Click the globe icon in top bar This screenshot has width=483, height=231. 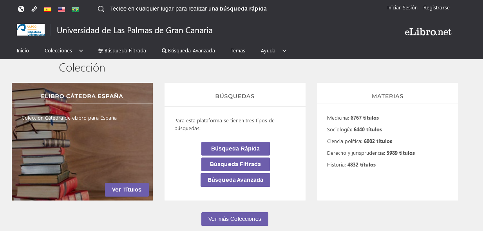[x=21, y=9]
